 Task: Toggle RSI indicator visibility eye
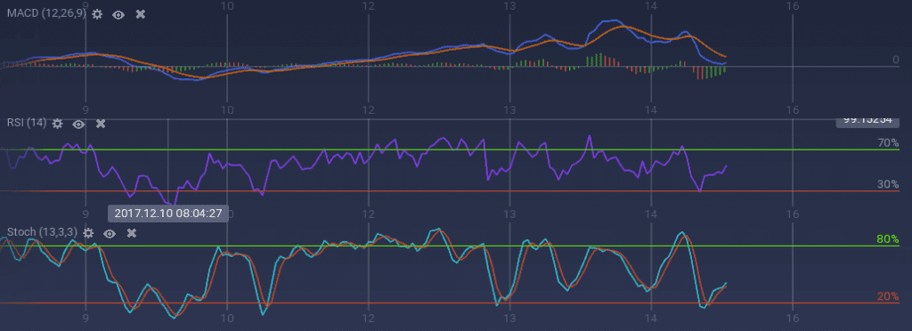[x=78, y=124]
